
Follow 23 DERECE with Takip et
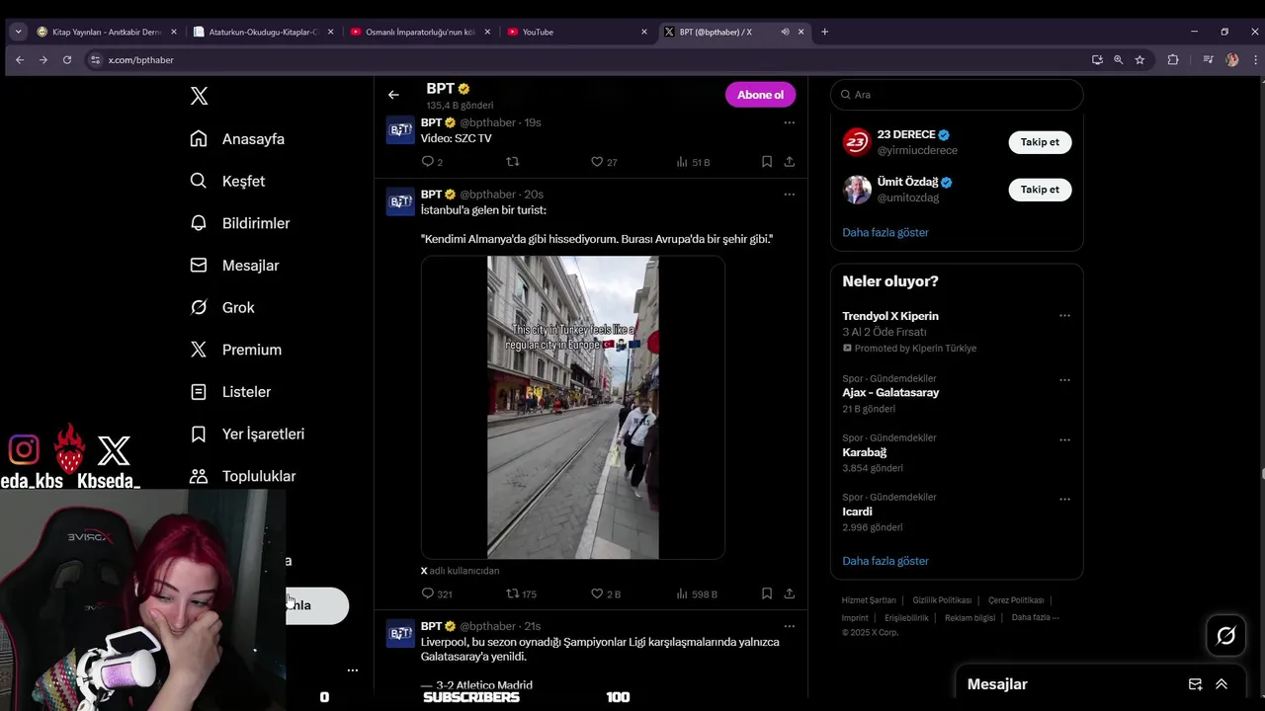[1040, 142]
